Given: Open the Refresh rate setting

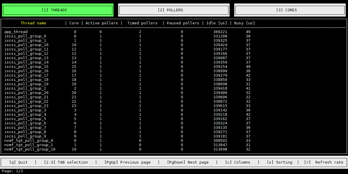Looking at the screenshot, I should (x=323, y=162).
